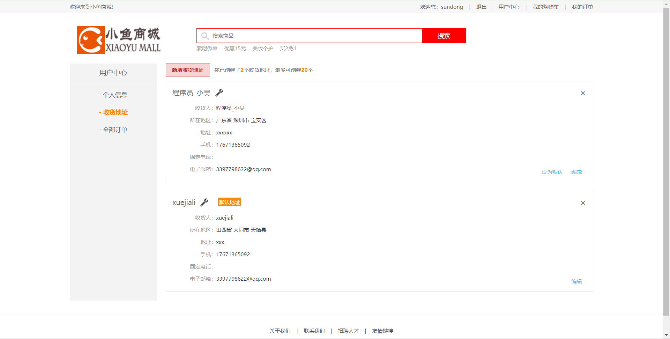Click 新增收货地址 button
Image resolution: width=670 pixels, height=339 pixels.
pos(188,70)
